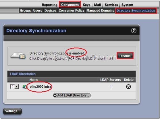Disable Directory Synchronization
The width and height of the screenshot is (160, 119).
(x=125, y=56)
